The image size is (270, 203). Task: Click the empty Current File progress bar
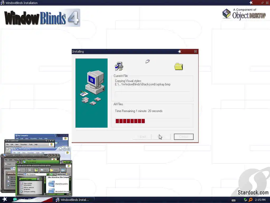pyautogui.click(x=152, y=95)
